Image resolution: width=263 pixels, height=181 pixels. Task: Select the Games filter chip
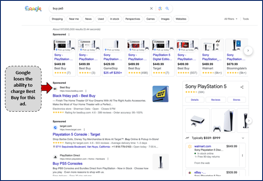(x=150, y=19)
